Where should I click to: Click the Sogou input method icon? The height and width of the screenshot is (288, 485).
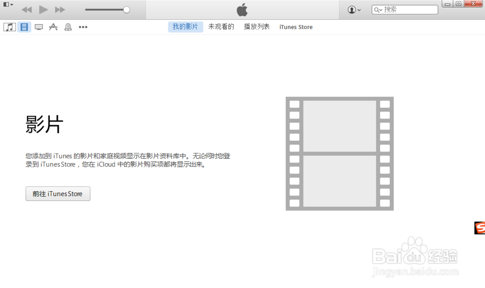pyautogui.click(x=480, y=228)
